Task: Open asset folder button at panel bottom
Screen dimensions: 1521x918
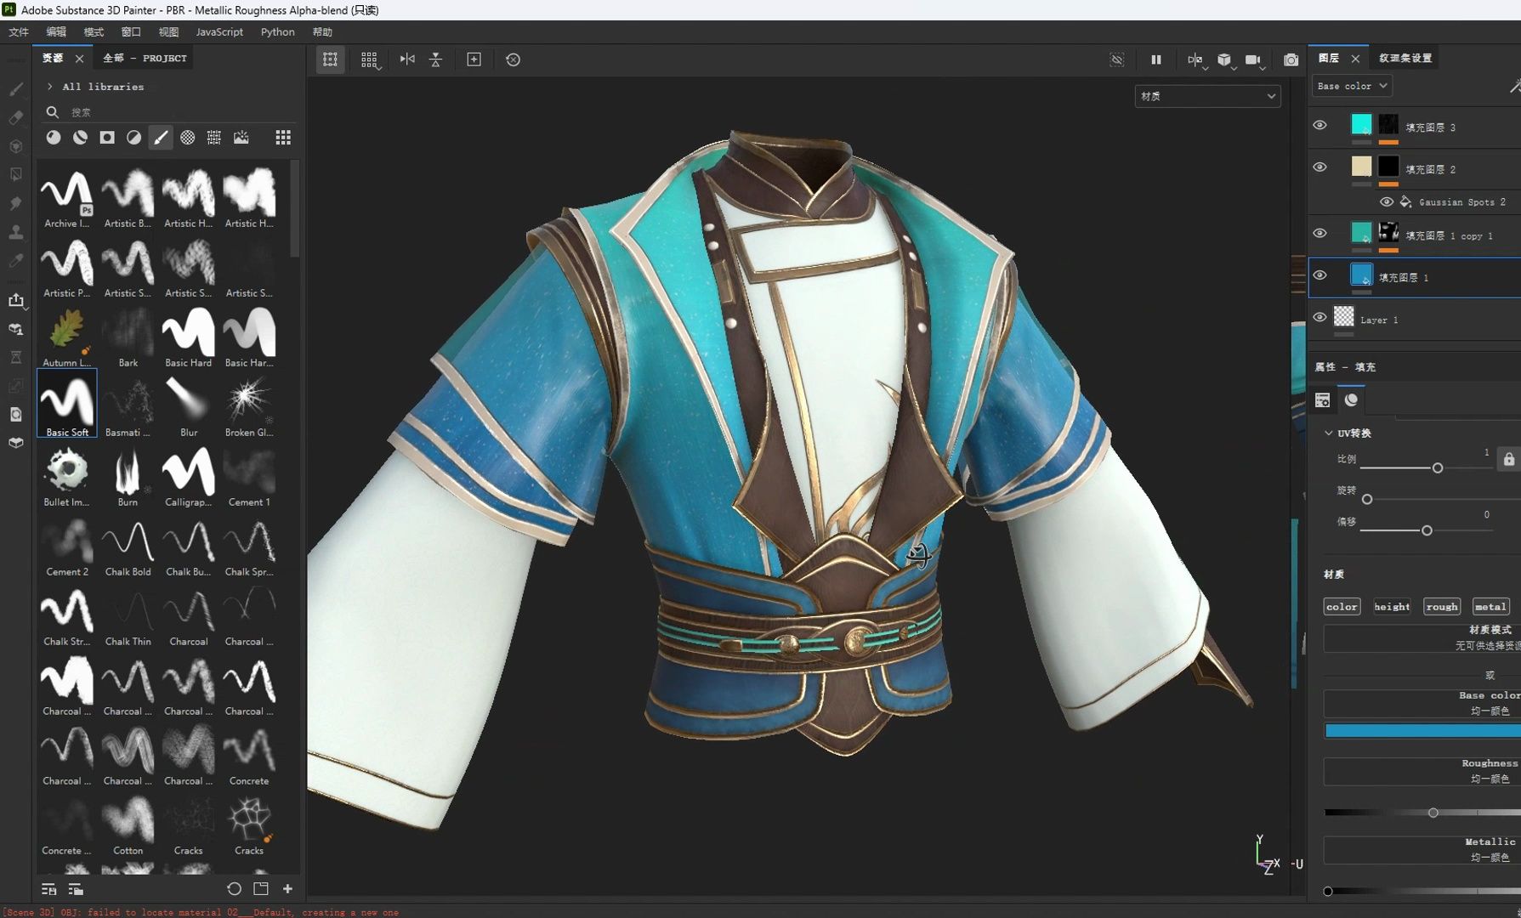Action: [261, 888]
